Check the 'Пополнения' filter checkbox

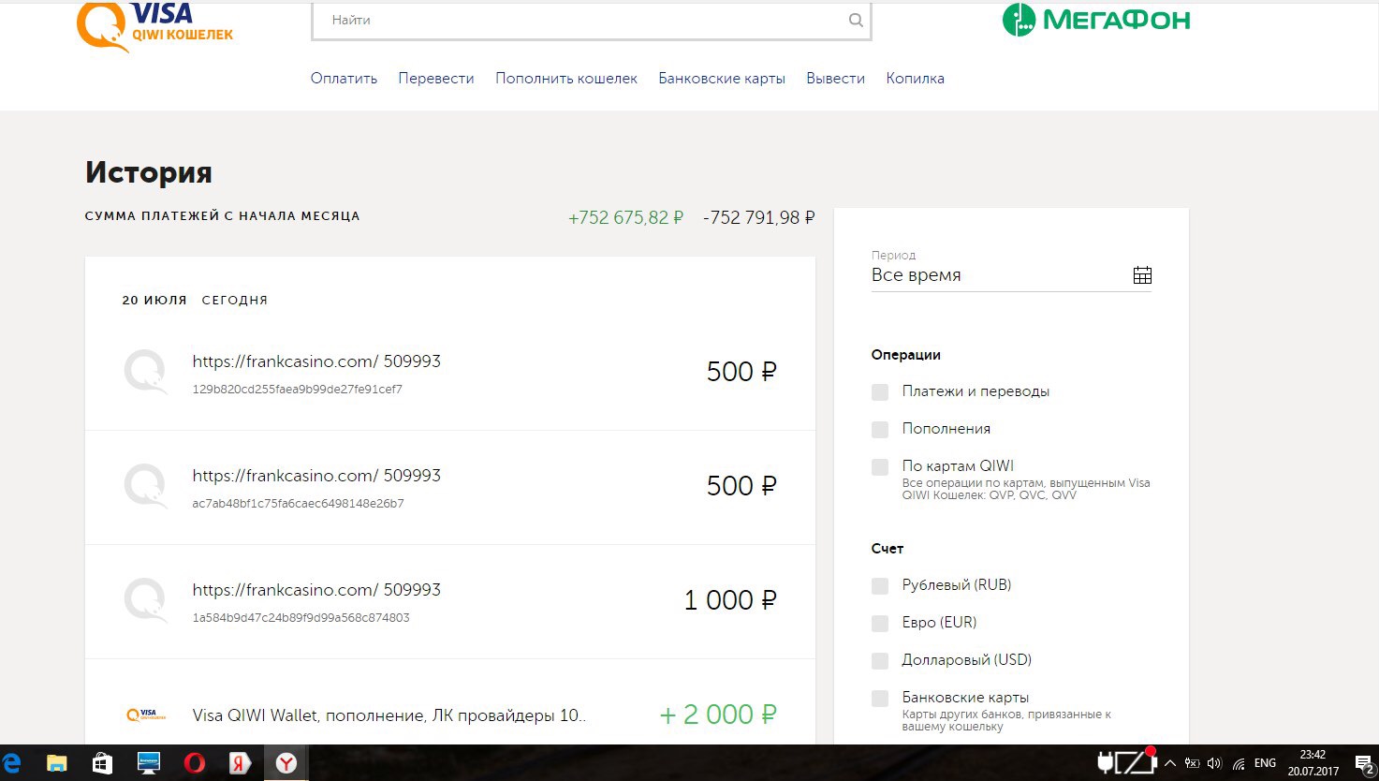880,430
